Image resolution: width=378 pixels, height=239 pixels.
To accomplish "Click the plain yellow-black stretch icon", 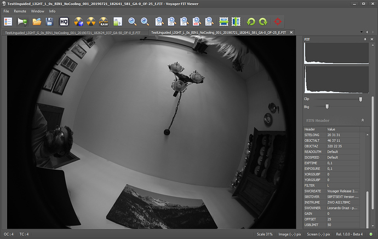I will click(x=91, y=22).
